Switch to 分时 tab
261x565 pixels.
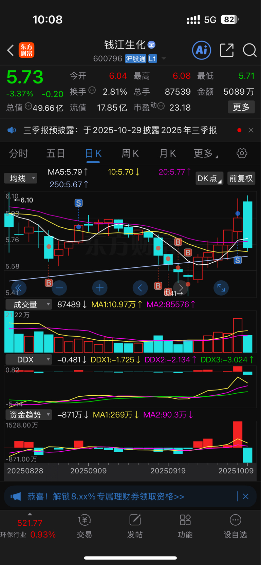point(18,154)
